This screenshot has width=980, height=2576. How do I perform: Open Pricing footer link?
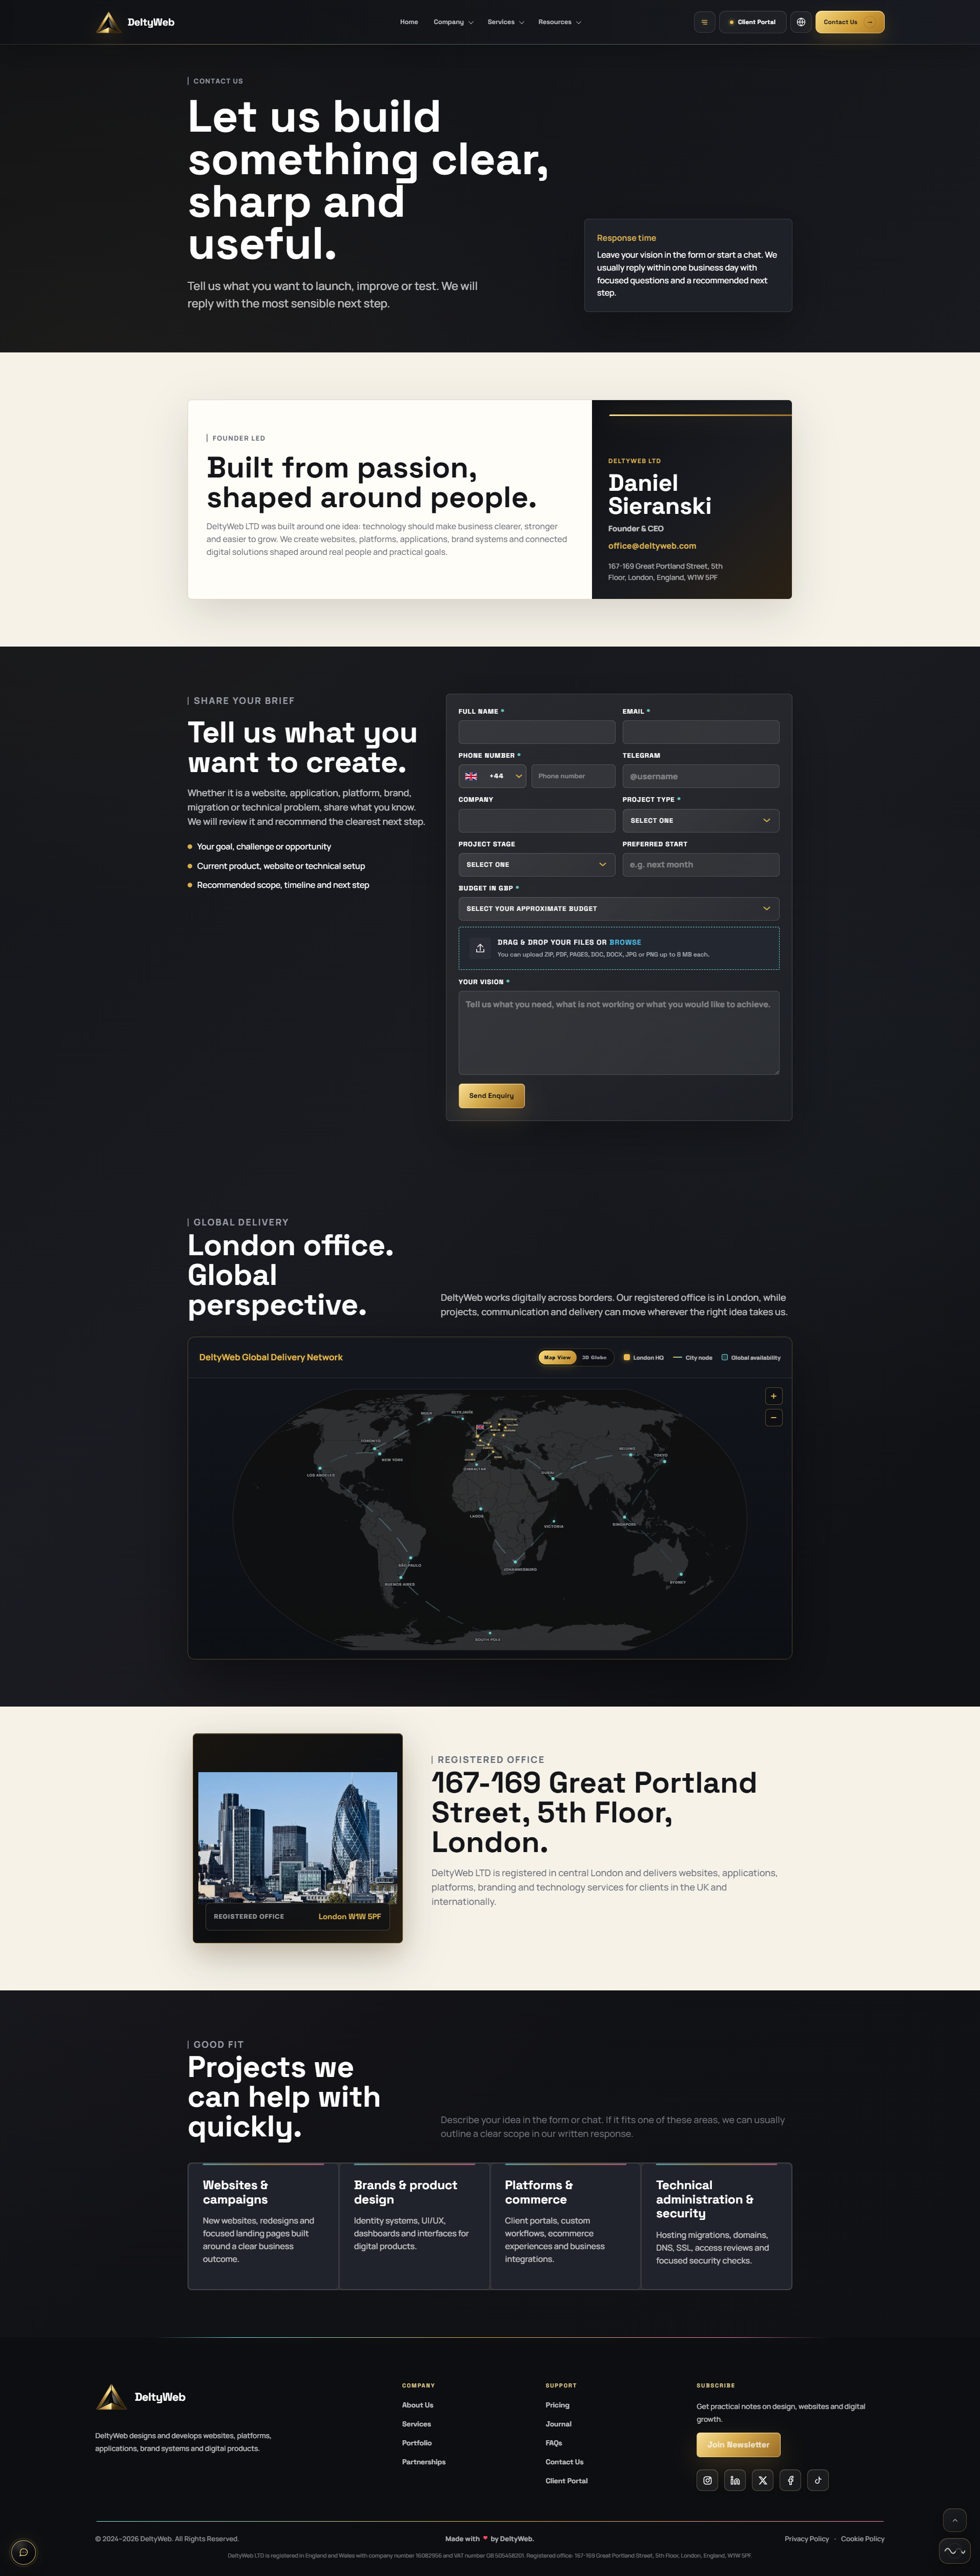pyautogui.click(x=557, y=2405)
